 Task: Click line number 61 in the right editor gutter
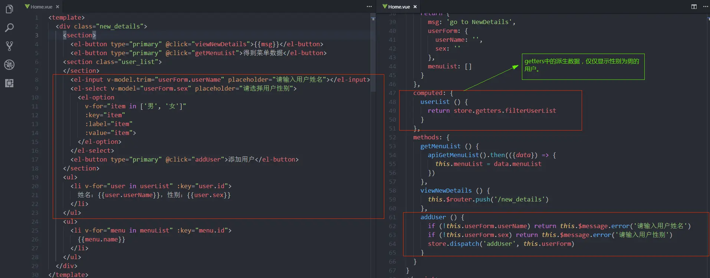pyautogui.click(x=392, y=217)
